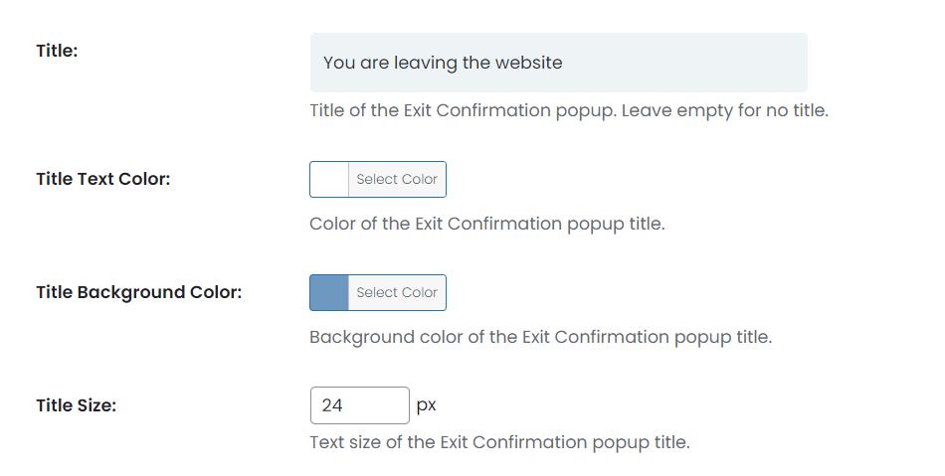Click the value 24 in Title Size
Viewport: 945px width, 476px height.
[x=332, y=405]
